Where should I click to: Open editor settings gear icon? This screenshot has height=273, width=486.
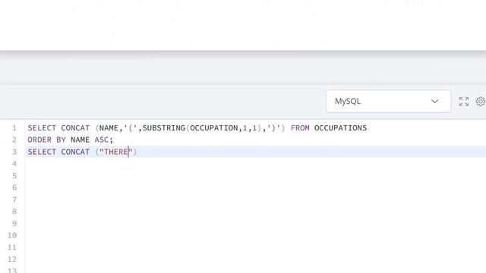tap(481, 102)
